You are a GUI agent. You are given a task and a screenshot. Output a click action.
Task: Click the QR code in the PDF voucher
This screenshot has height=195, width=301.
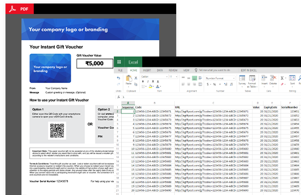tap(57, 130)
